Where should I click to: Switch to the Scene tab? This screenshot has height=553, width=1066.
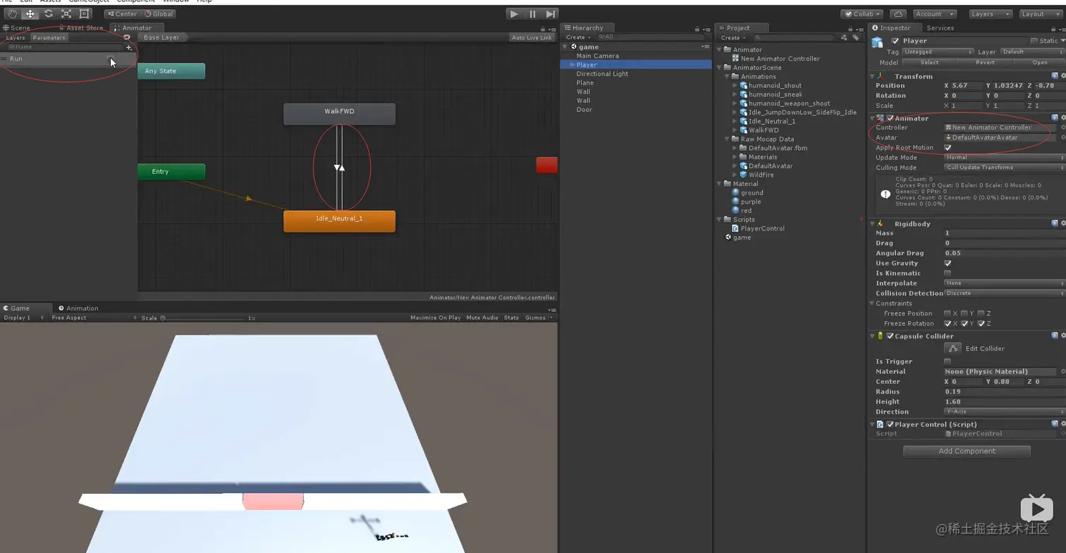pyautogui.click(x=17, y=28)
